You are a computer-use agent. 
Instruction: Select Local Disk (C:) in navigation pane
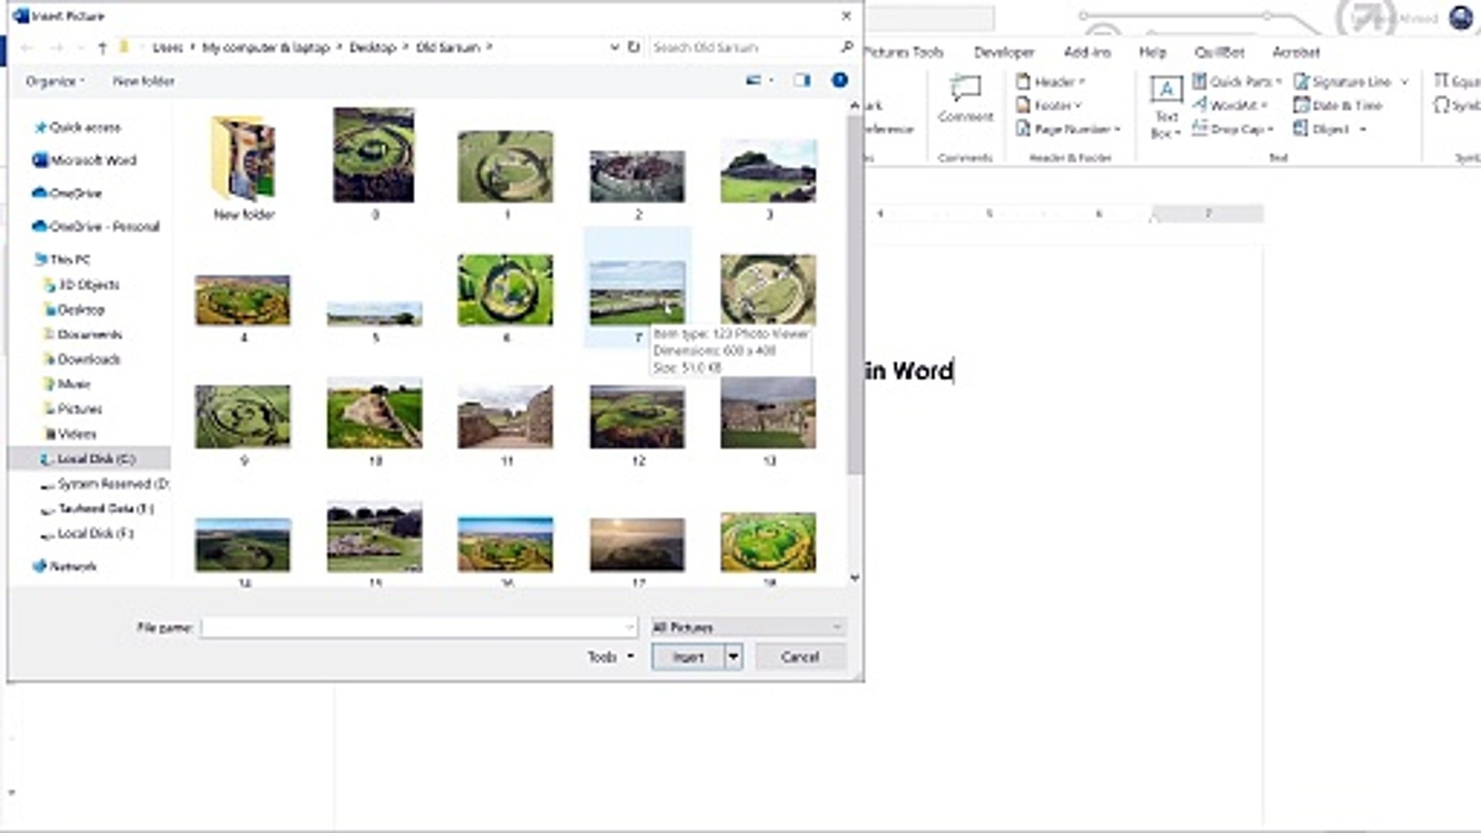96,459
